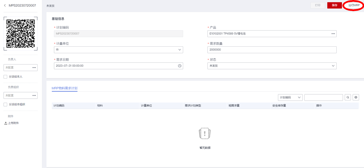Open 负责组织 selector ellipsis icon
The image size is (364, 168).
(34, 95)
